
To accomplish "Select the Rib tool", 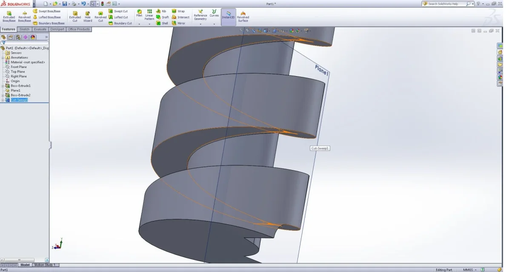I will [161, 11].
